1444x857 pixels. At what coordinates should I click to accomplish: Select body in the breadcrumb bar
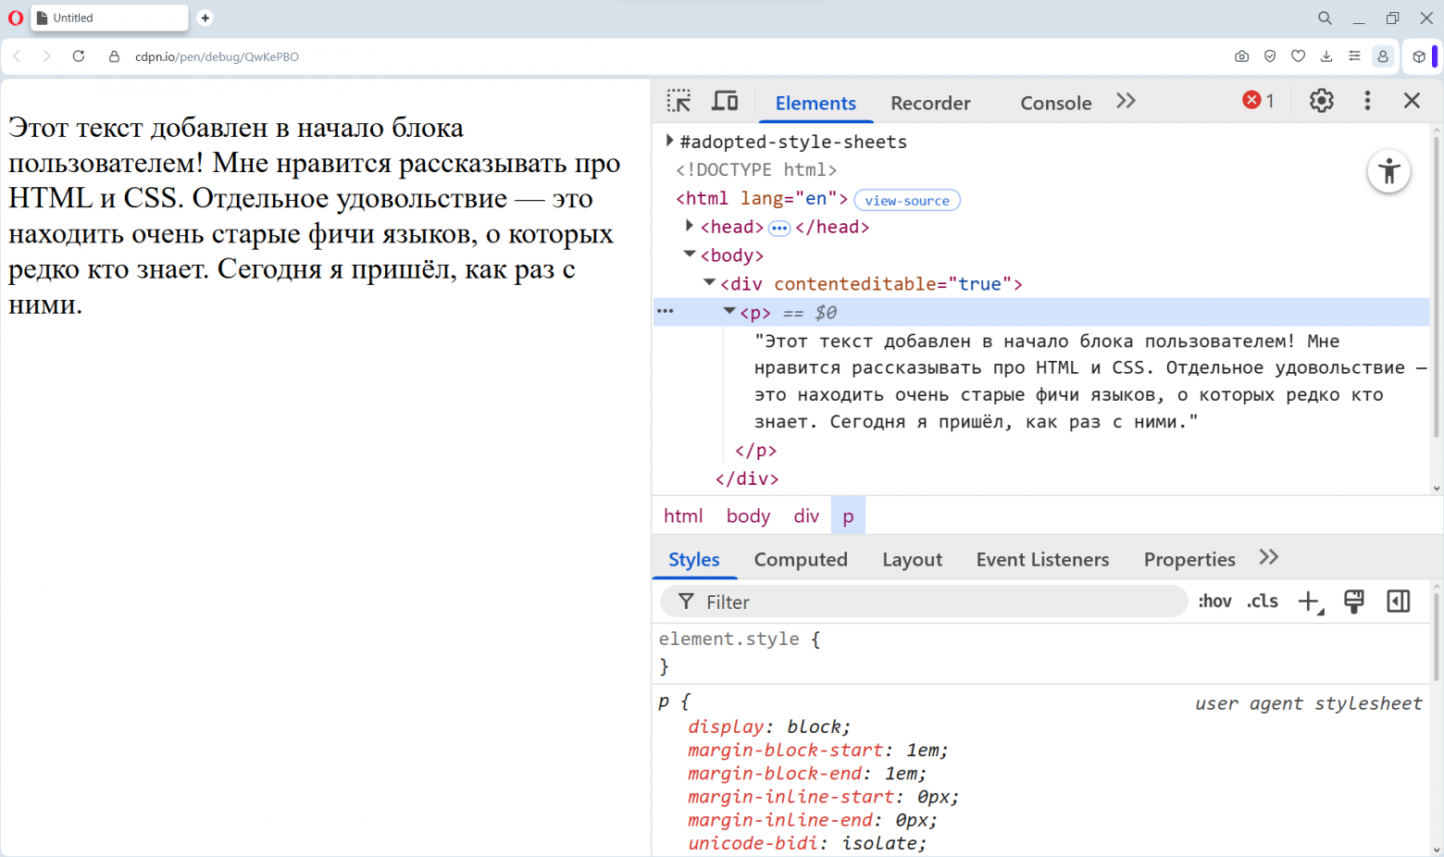(x=748, y=515)
